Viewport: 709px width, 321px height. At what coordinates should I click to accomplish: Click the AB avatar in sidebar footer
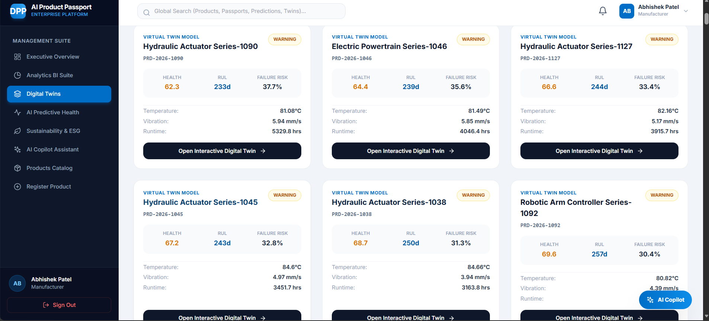coord(17,284)
